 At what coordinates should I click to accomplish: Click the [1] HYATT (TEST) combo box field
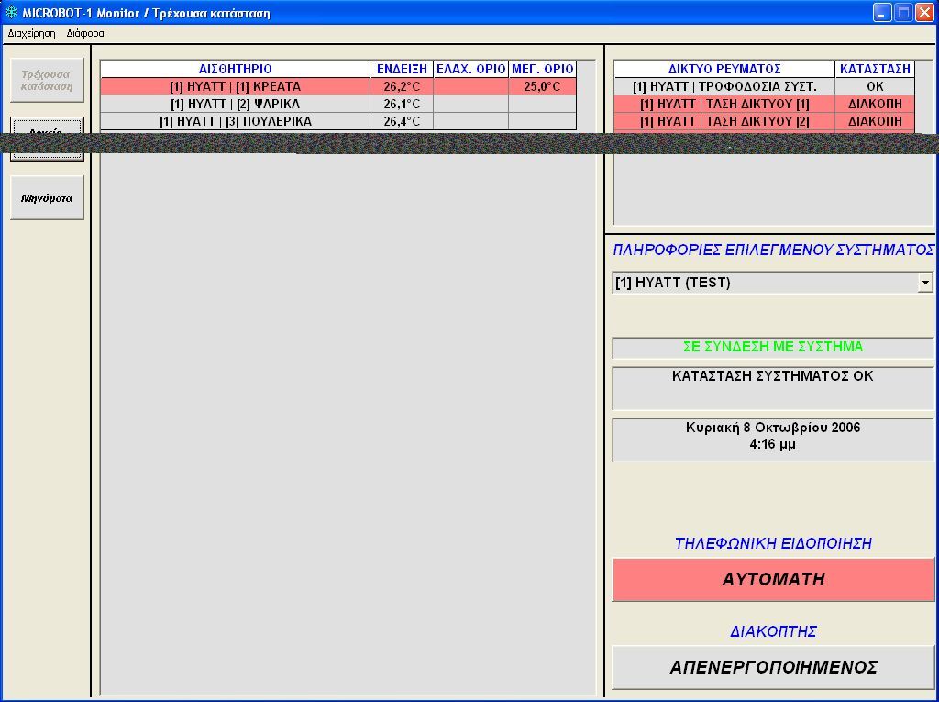click(x=764, y=283)
